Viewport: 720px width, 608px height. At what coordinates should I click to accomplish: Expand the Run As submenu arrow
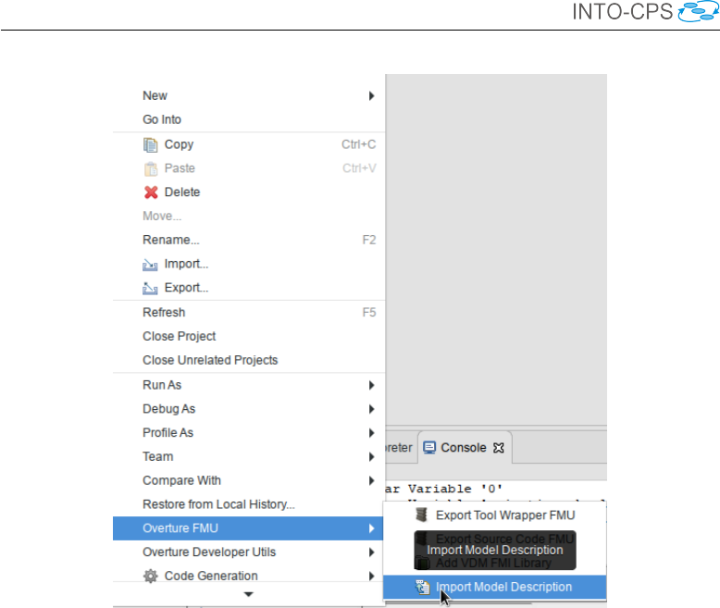click(x=371, y=385)
